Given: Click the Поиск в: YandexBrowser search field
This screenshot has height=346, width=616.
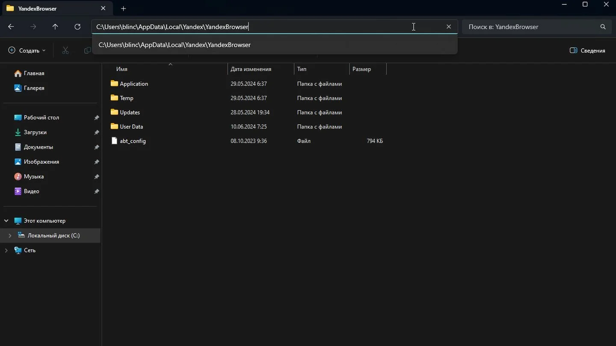Looking at the screenshot, I should pos(530,26).
